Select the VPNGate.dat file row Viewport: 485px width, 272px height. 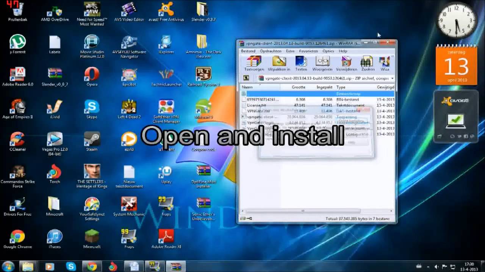[318, 111]
